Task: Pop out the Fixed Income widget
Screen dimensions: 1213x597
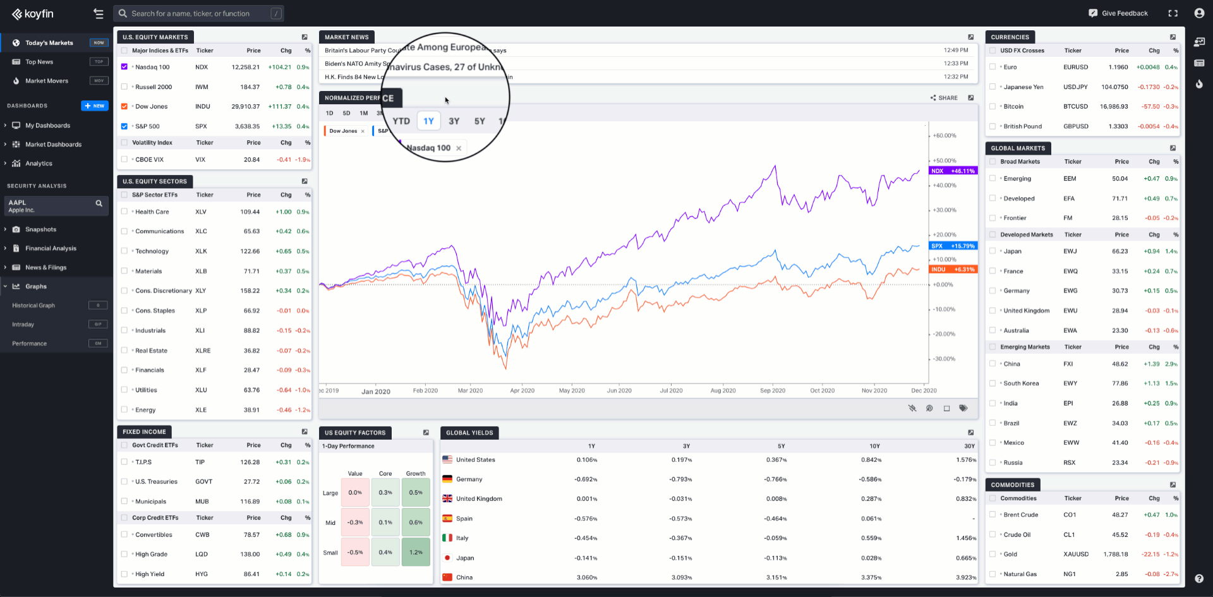Action: coord(305,432)
